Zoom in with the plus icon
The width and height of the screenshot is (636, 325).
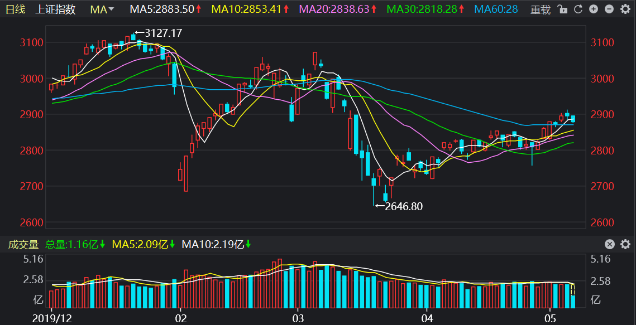point(594,9)
